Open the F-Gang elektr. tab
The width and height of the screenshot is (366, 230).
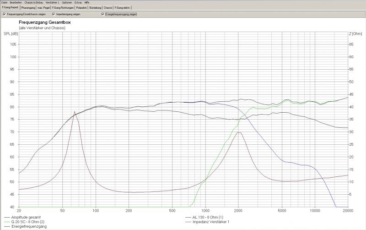[x=122, y=8]
